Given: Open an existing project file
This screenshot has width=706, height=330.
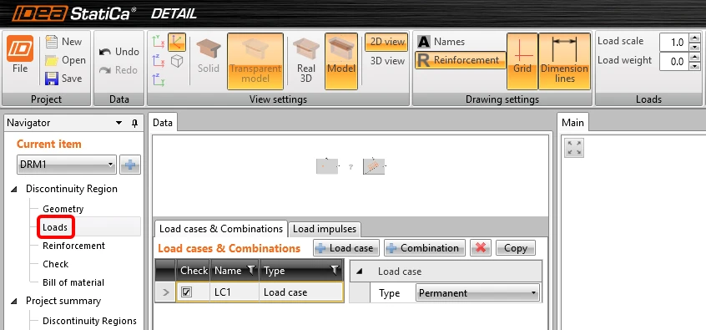Looking at the screenshot, I should tap(65, 60).
